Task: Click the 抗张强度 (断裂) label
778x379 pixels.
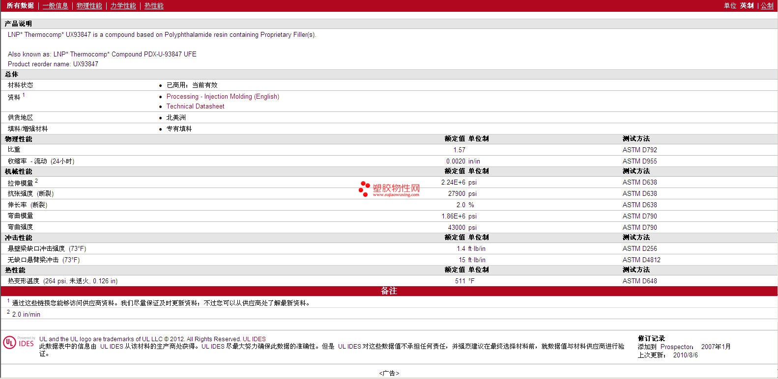Action: tap(30, 194)
